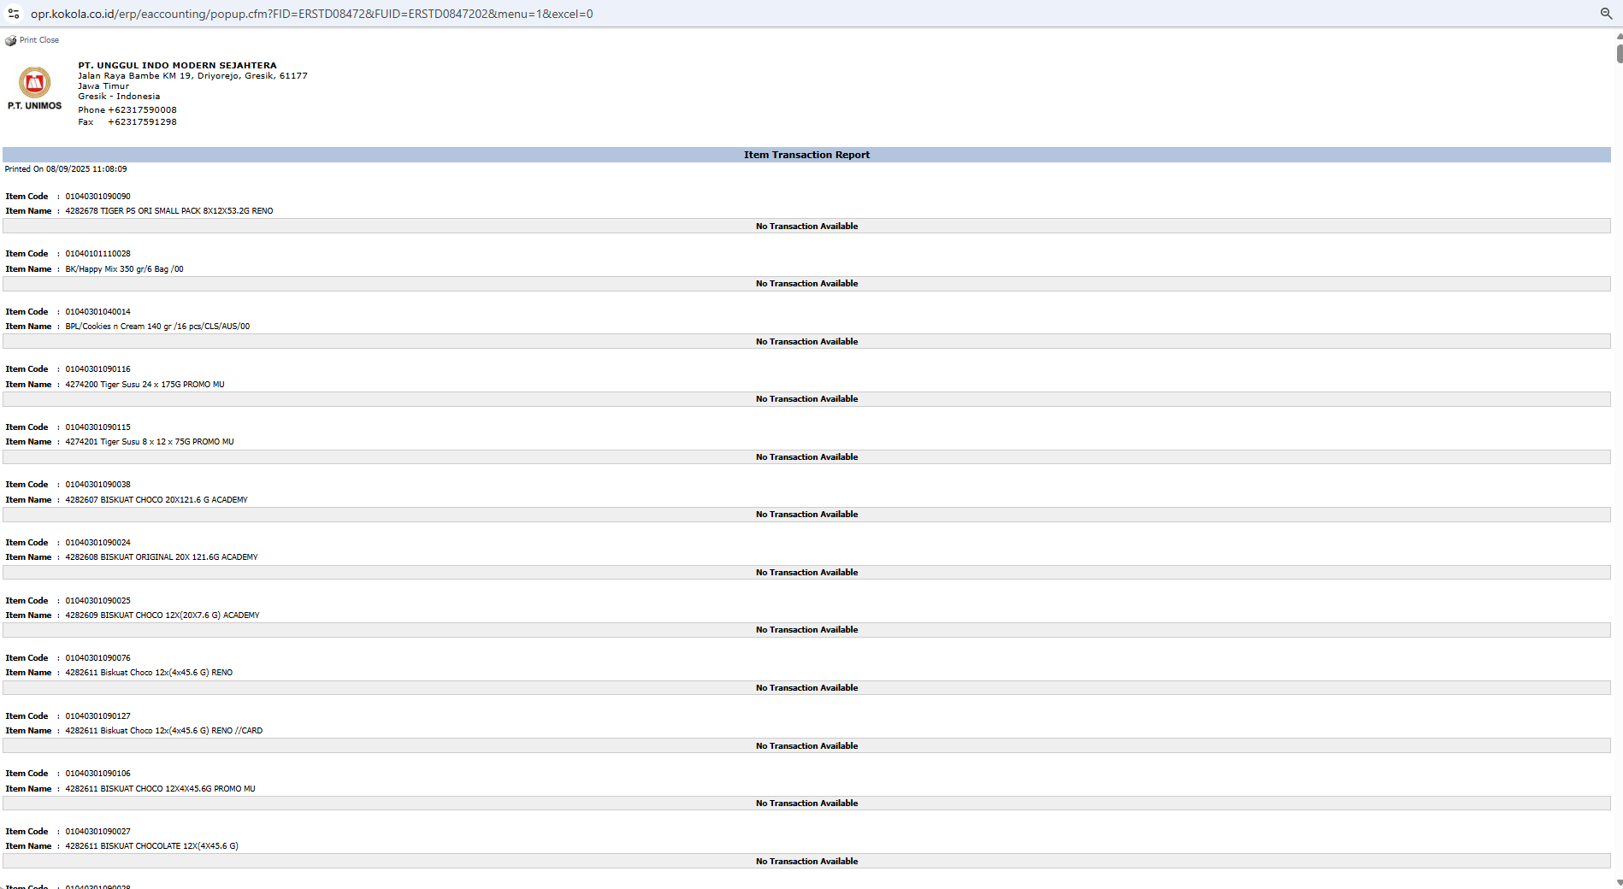
Task: Click the fax number +62317591298
Action: pyautogui.click(x=142, y=122)
